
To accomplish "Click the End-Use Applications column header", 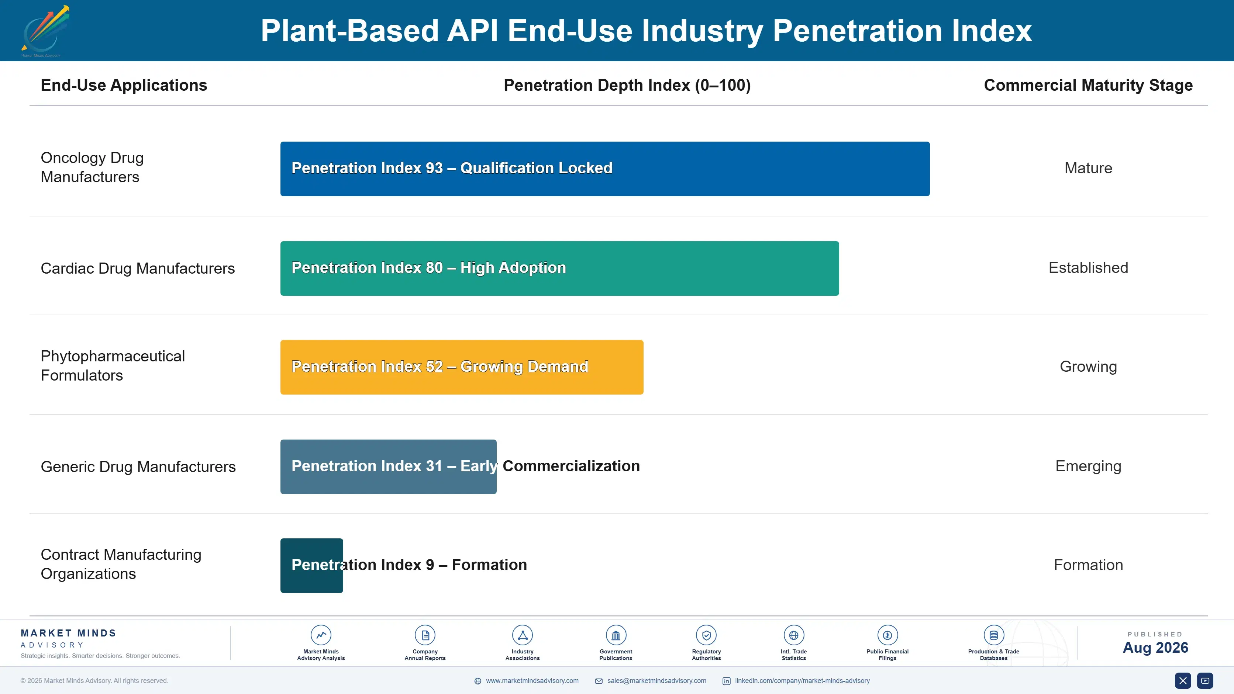I will pos(124,85).
